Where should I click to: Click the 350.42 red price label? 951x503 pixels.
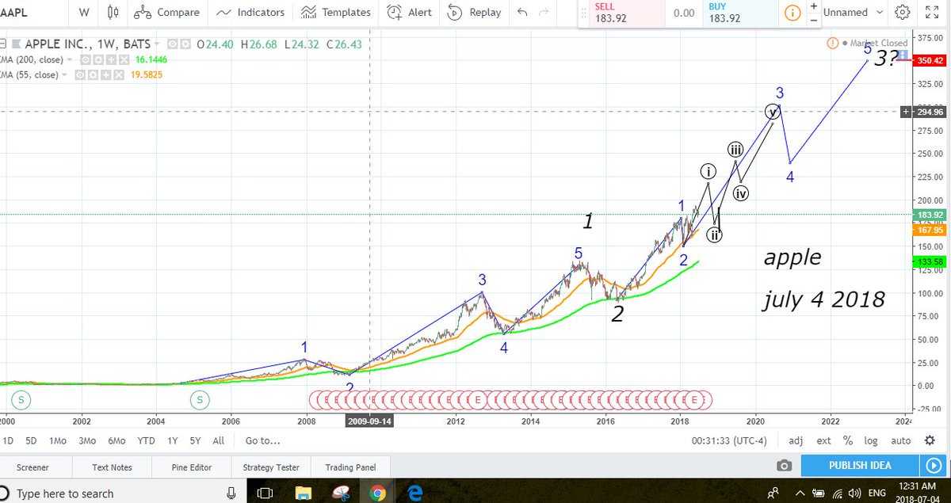tap(930, 60)
